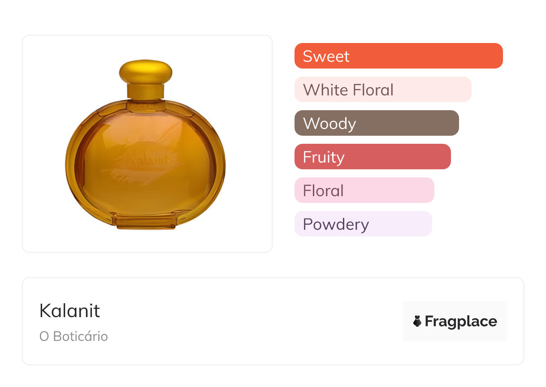Click the "Powdery" label text
This screenshot has width=546, height=387.
pos(336,224)
